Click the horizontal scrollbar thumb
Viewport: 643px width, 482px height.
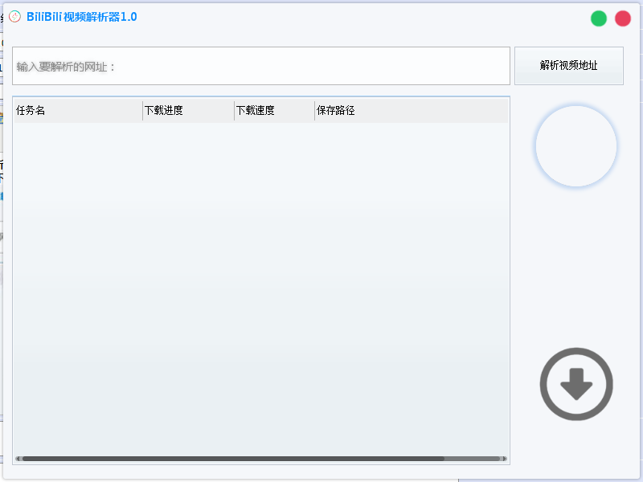click(x=233, y=458)
